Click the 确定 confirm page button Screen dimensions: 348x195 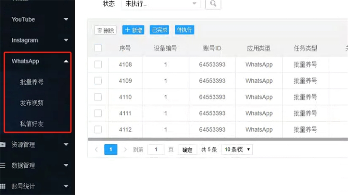[187, 150]
